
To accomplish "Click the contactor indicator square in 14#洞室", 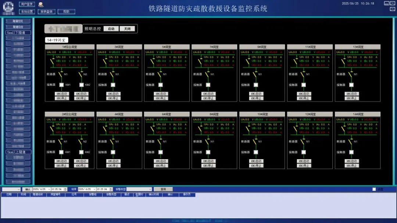I will tap(351, 152).
